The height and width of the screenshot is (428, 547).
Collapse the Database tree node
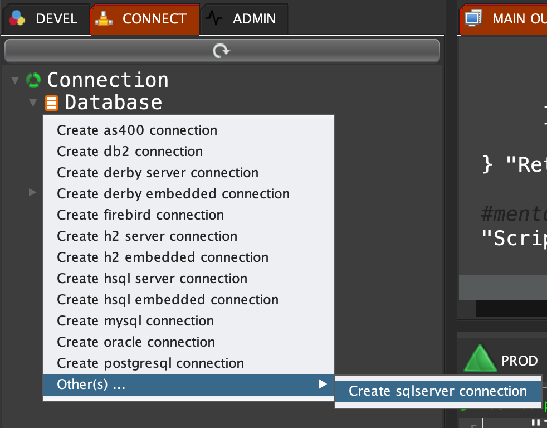(x=33, y=103)
